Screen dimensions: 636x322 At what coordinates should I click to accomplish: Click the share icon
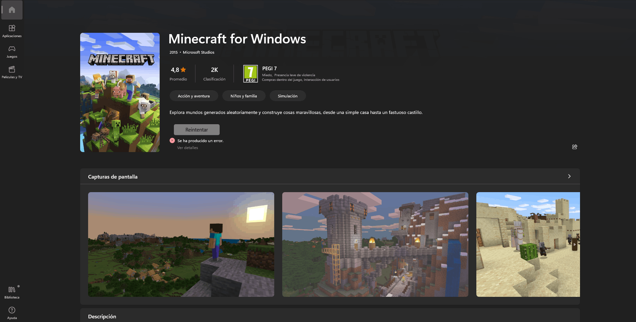(x=575, y=147)
